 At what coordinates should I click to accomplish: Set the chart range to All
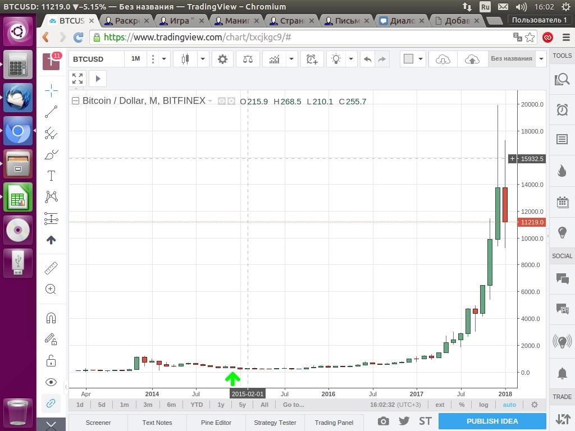pos(264,405)
